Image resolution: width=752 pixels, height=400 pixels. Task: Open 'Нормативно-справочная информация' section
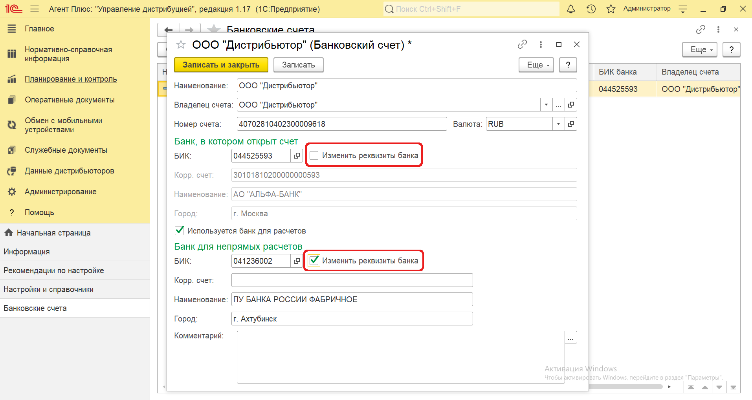68,54
